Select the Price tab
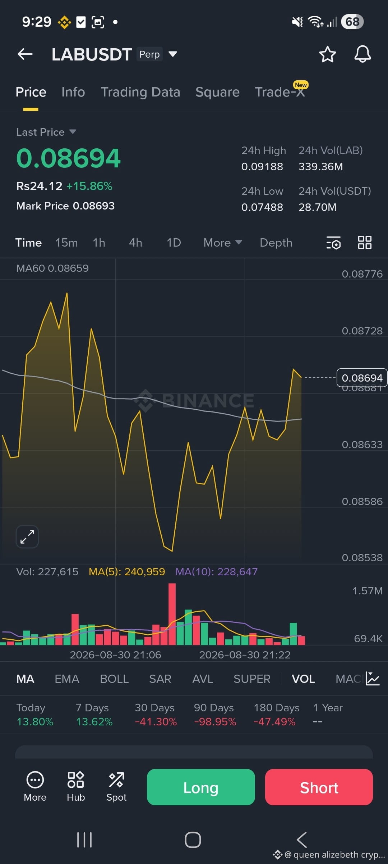388x864 pixels. coord(31,92)
